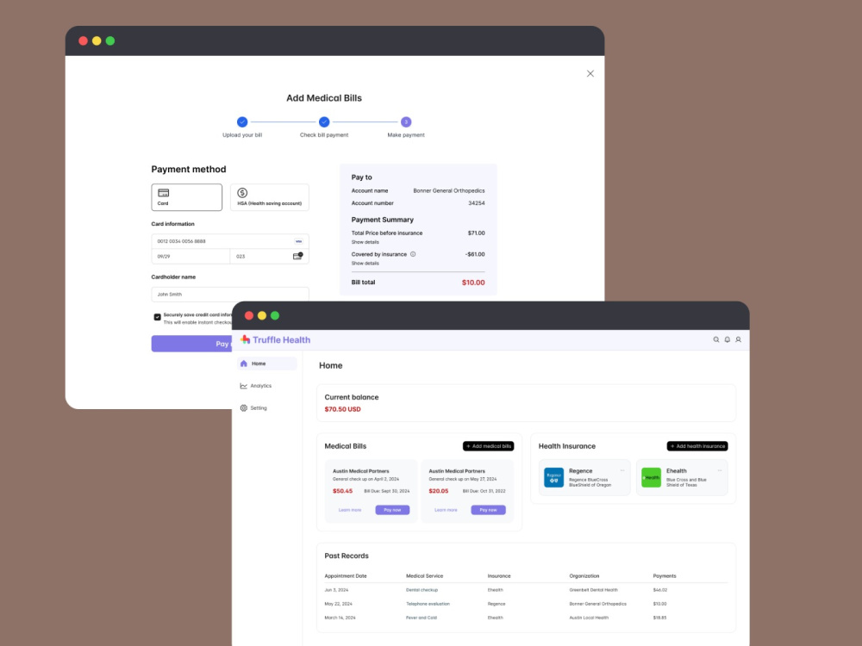The image size is (862, 646).
Task: Click the CVC field showing 023
Action: pyautogui.click(x=269, y=257)
